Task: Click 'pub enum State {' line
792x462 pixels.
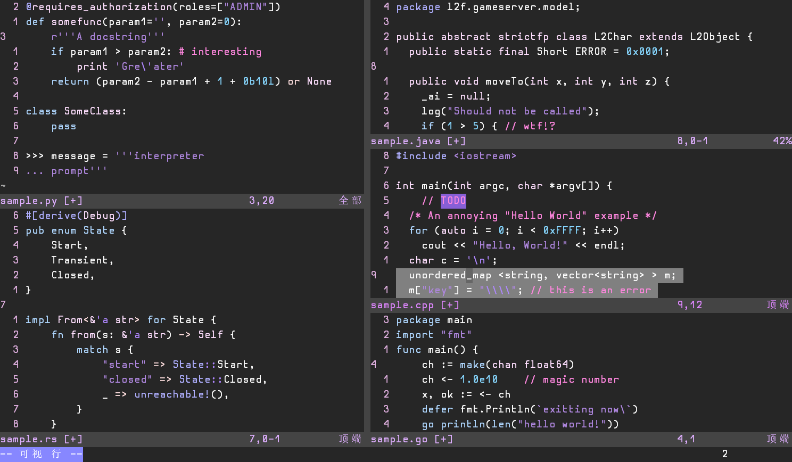Action: pos(77,230)
